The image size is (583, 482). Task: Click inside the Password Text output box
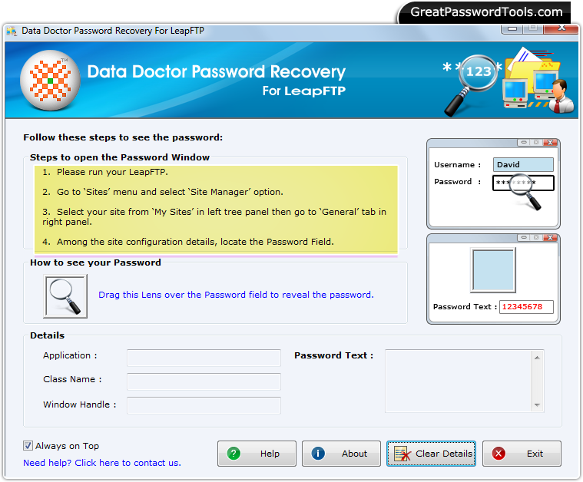[459, 381]
